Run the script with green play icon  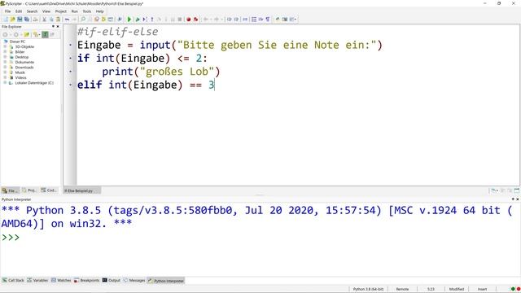pos(129,20)
